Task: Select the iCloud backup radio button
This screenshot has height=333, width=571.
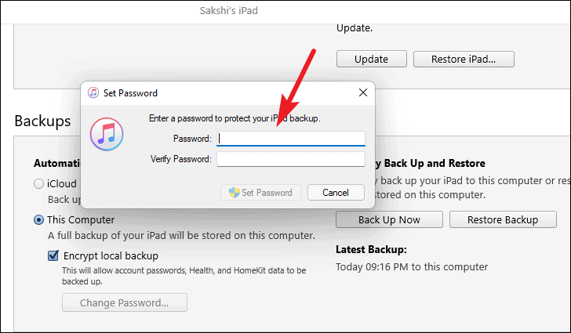Action: point(38,184)
